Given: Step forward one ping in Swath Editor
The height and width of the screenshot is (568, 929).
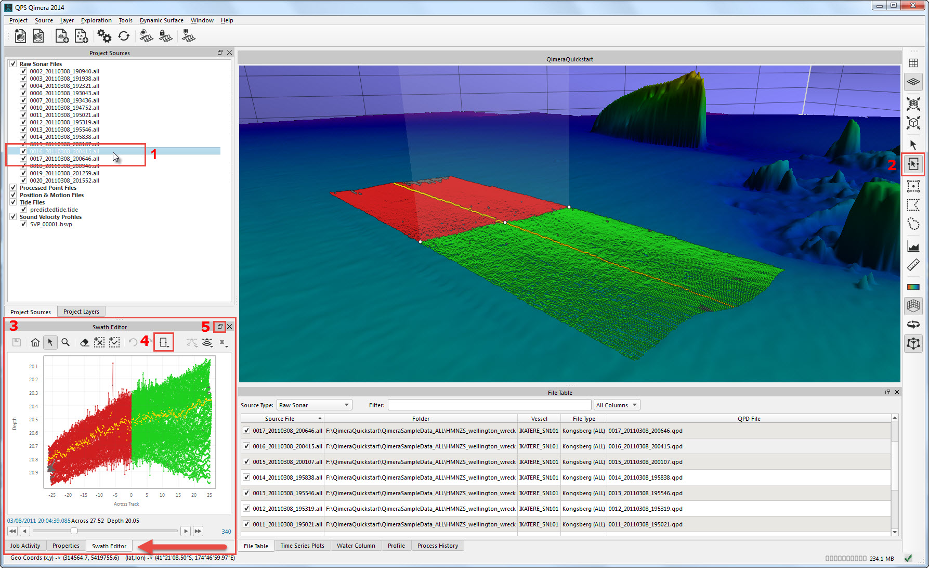Looking at the screenshot, I should click(186, 531).
